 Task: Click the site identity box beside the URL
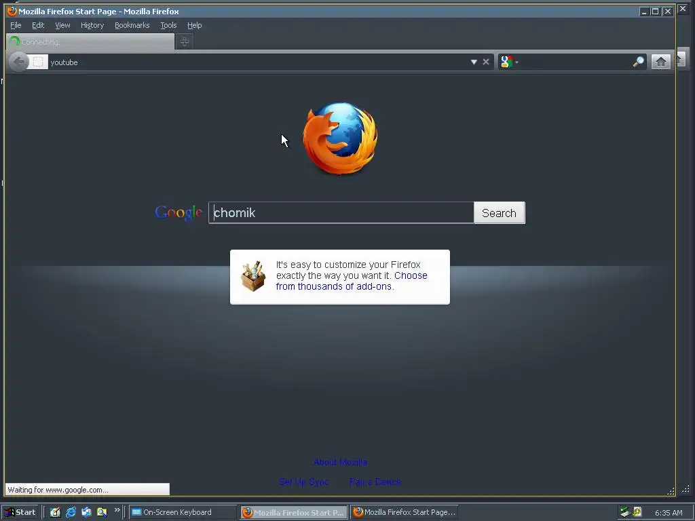pos(38,62)
